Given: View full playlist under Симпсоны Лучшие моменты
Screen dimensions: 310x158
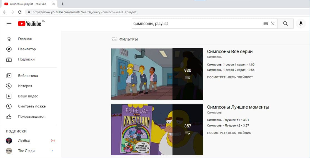Looking at the screenshot, I should (x=230, y=133).
